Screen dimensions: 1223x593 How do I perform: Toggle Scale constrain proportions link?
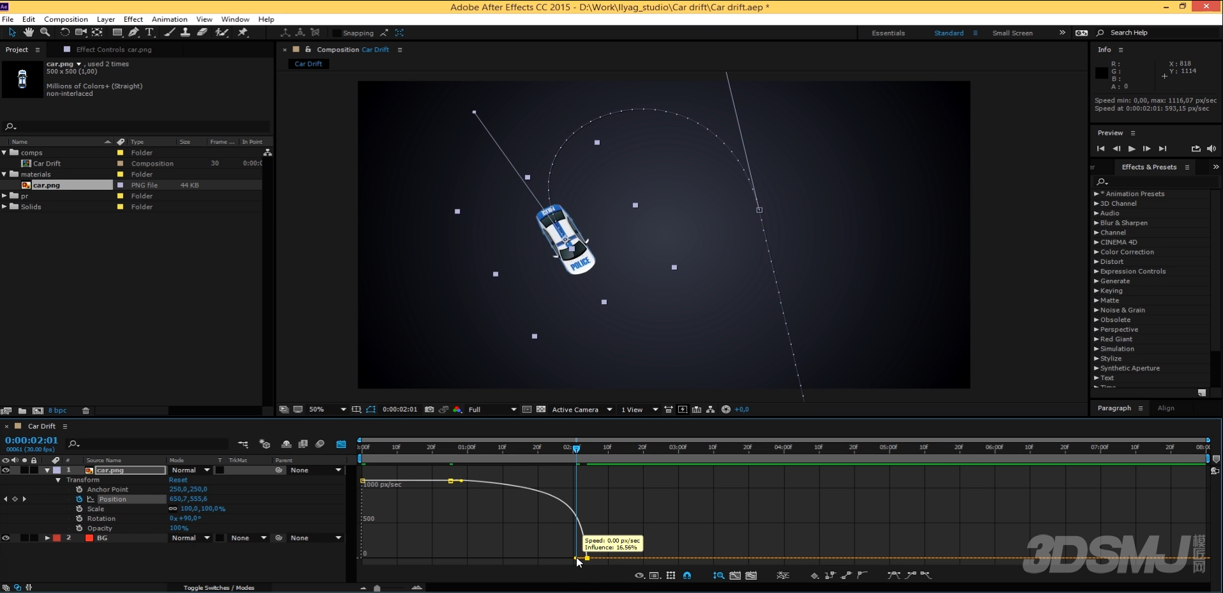(172, 509)
